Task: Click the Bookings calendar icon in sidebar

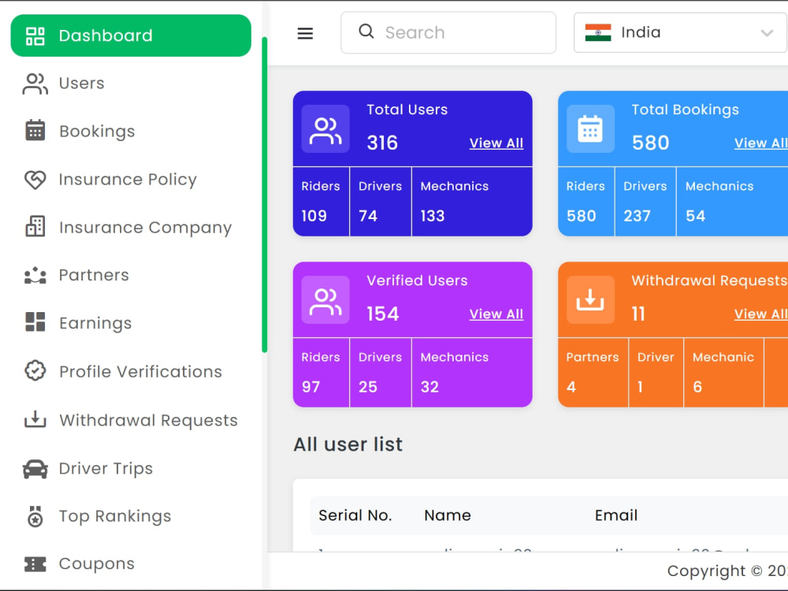Action: click(35, 131)
